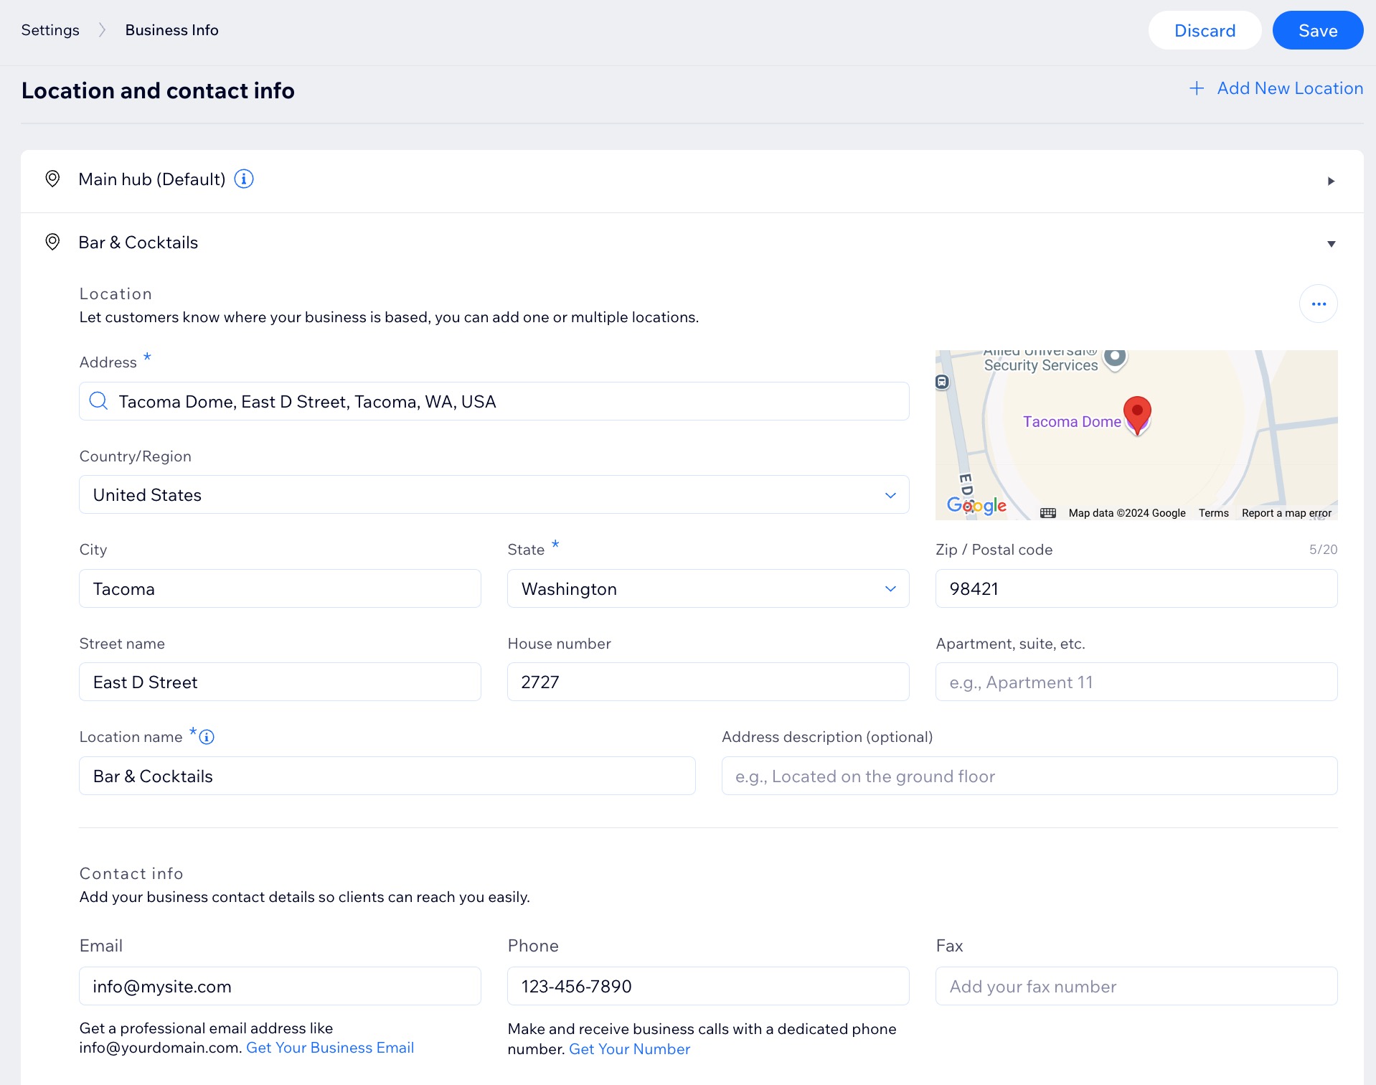Click the Location name info icon
Viewport: 1376px width, 1085px height.
pos(207,737)
